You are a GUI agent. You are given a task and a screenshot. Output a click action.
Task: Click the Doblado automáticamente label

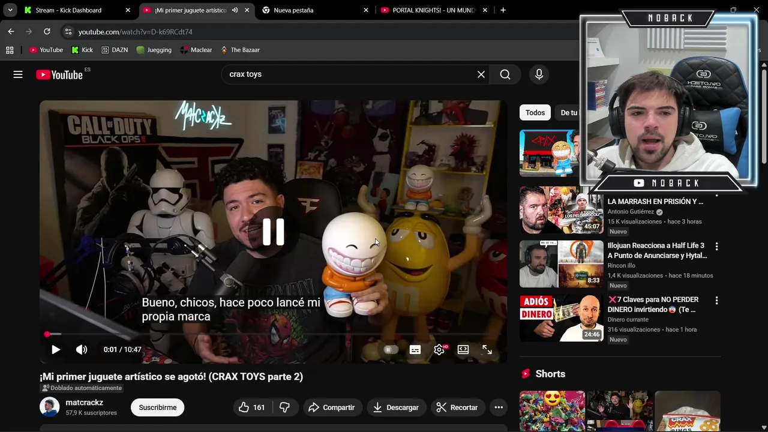click(x=82, y=388)
